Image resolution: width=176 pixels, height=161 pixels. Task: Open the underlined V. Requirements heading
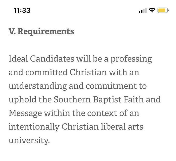point(41,32)
